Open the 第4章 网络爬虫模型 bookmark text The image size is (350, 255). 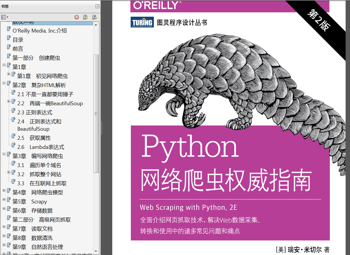click(38, 193)
